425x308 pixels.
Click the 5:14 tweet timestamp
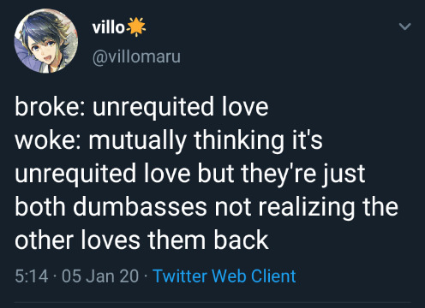32,276
